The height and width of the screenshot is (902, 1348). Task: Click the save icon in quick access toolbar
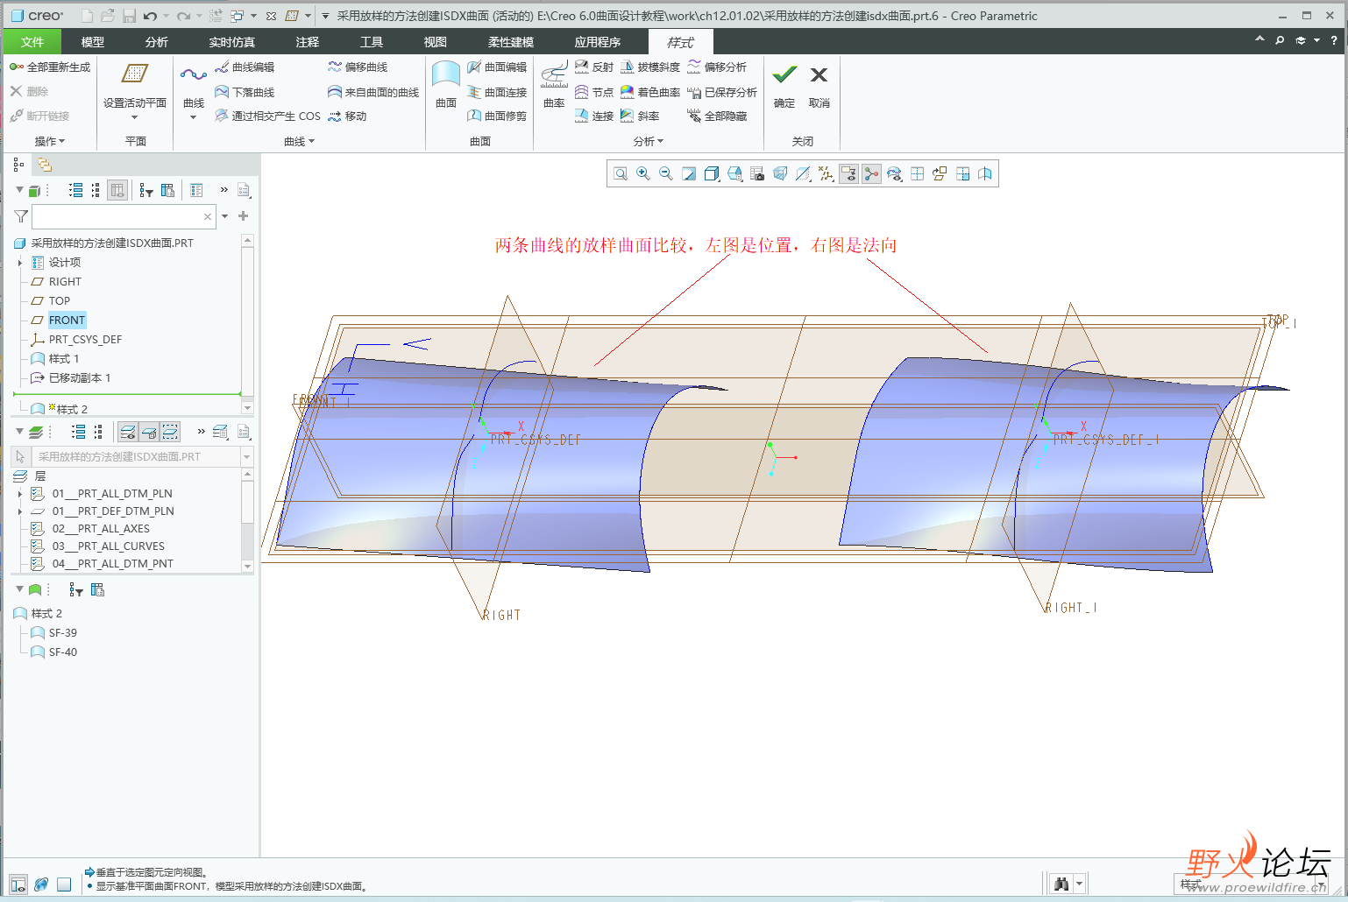[x=129, y=16]
